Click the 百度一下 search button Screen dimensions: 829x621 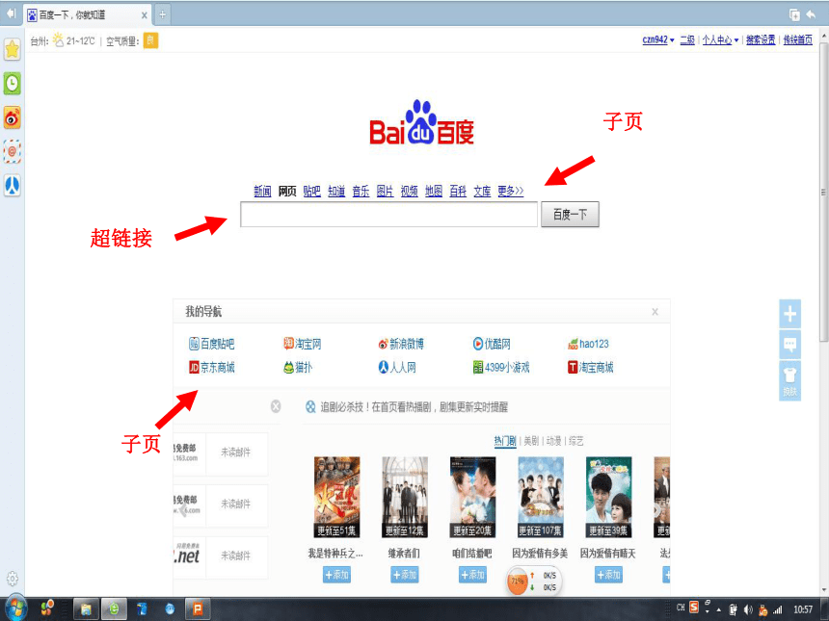coord(570,215)
